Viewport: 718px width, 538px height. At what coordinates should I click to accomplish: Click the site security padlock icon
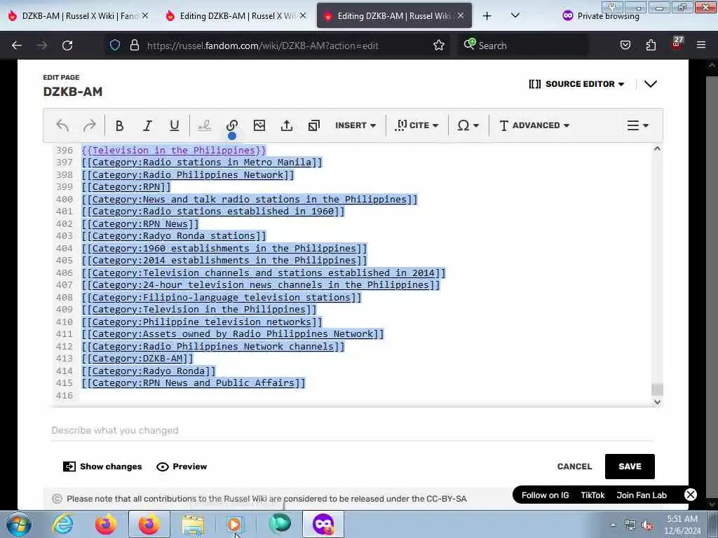134,46
